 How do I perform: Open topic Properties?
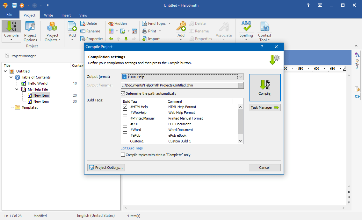coord(92,39)
